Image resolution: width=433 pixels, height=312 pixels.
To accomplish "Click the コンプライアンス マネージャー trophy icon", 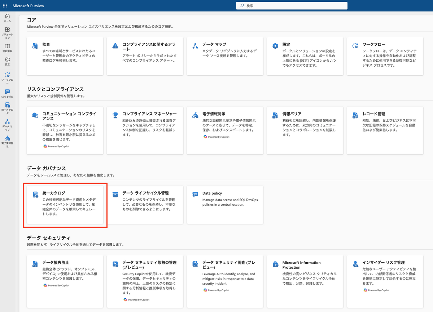I will coord(115,115).
